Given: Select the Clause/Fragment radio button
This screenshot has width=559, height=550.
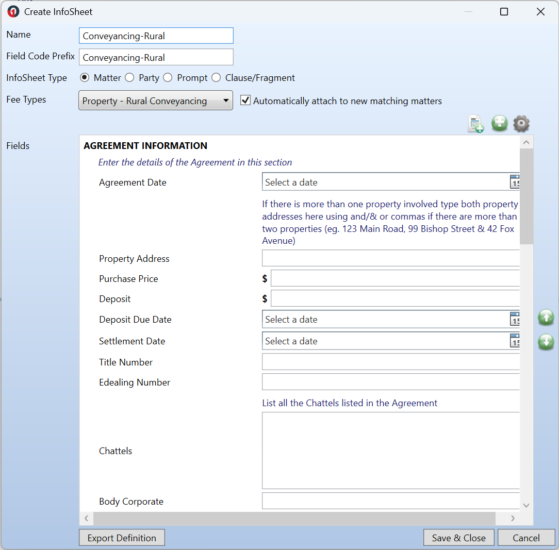Looking at the screenshot, I should coord(216,77).
